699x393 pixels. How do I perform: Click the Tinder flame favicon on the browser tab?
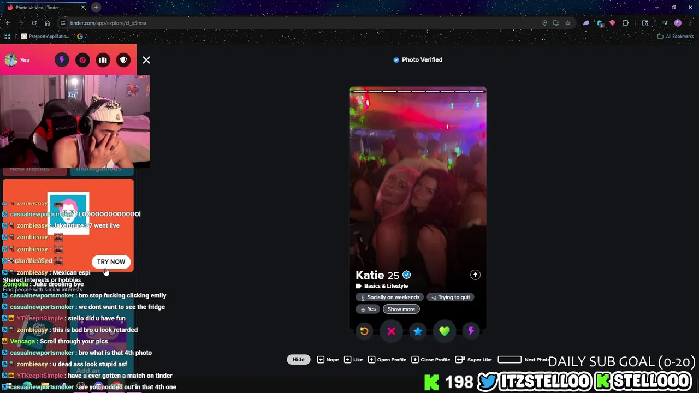tap(10, 8)
